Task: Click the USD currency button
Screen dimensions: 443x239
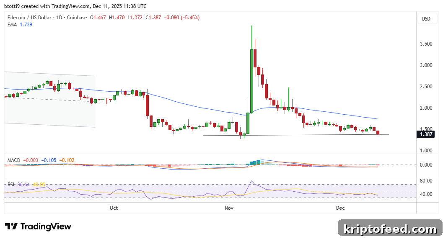Action: (426, 18)
